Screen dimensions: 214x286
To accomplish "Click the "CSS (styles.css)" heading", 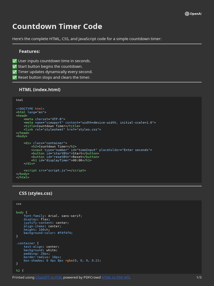I will [35, 193].
